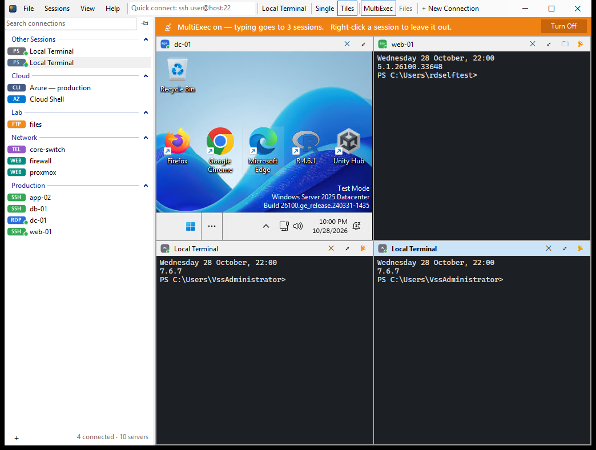Image resolution: width=596 pixels, height=450 pixels.
Task: Open the file browser folder icon on web-01
Action: [x=565, y=44]
